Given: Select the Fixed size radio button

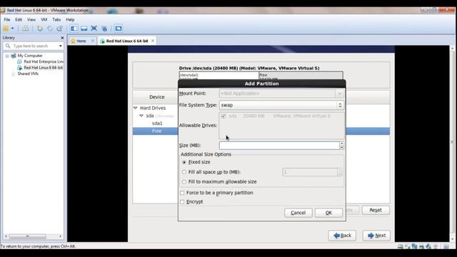Looking at the screenshot, I should [x=184, y=162].
